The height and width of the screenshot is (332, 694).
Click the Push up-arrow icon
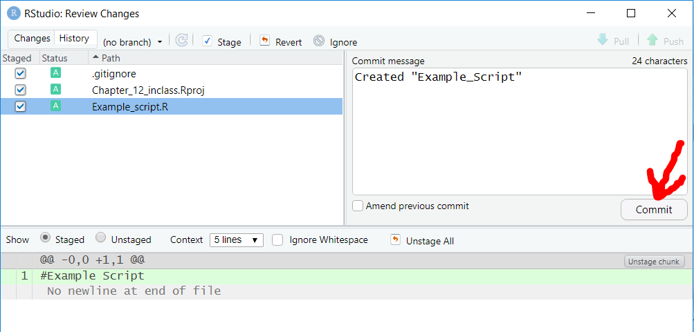pos(652,40)
